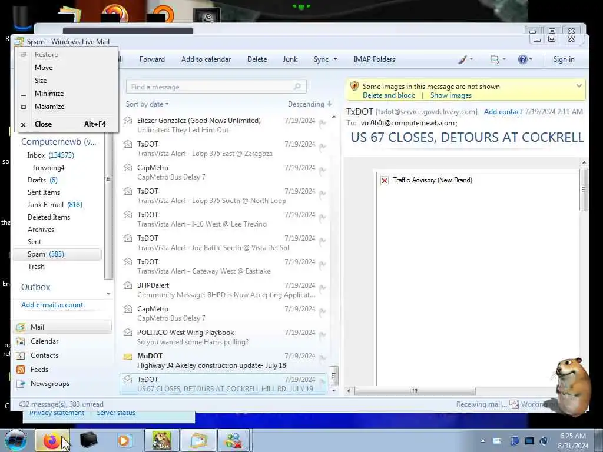Click Delete and block link
The image size is (603, 452).
coord(389,95)
